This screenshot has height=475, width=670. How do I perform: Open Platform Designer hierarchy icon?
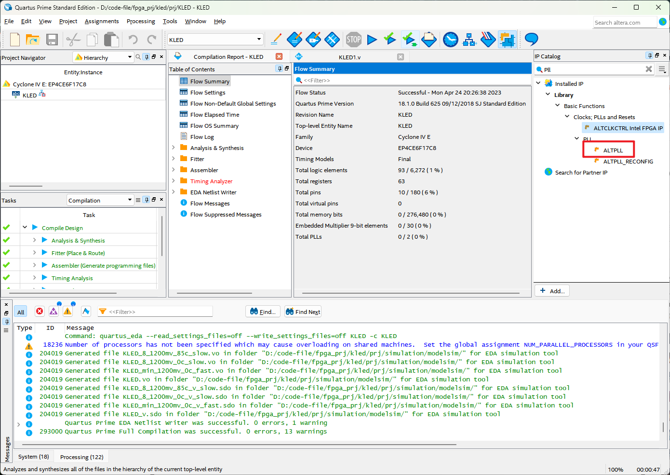pos(469,40)
